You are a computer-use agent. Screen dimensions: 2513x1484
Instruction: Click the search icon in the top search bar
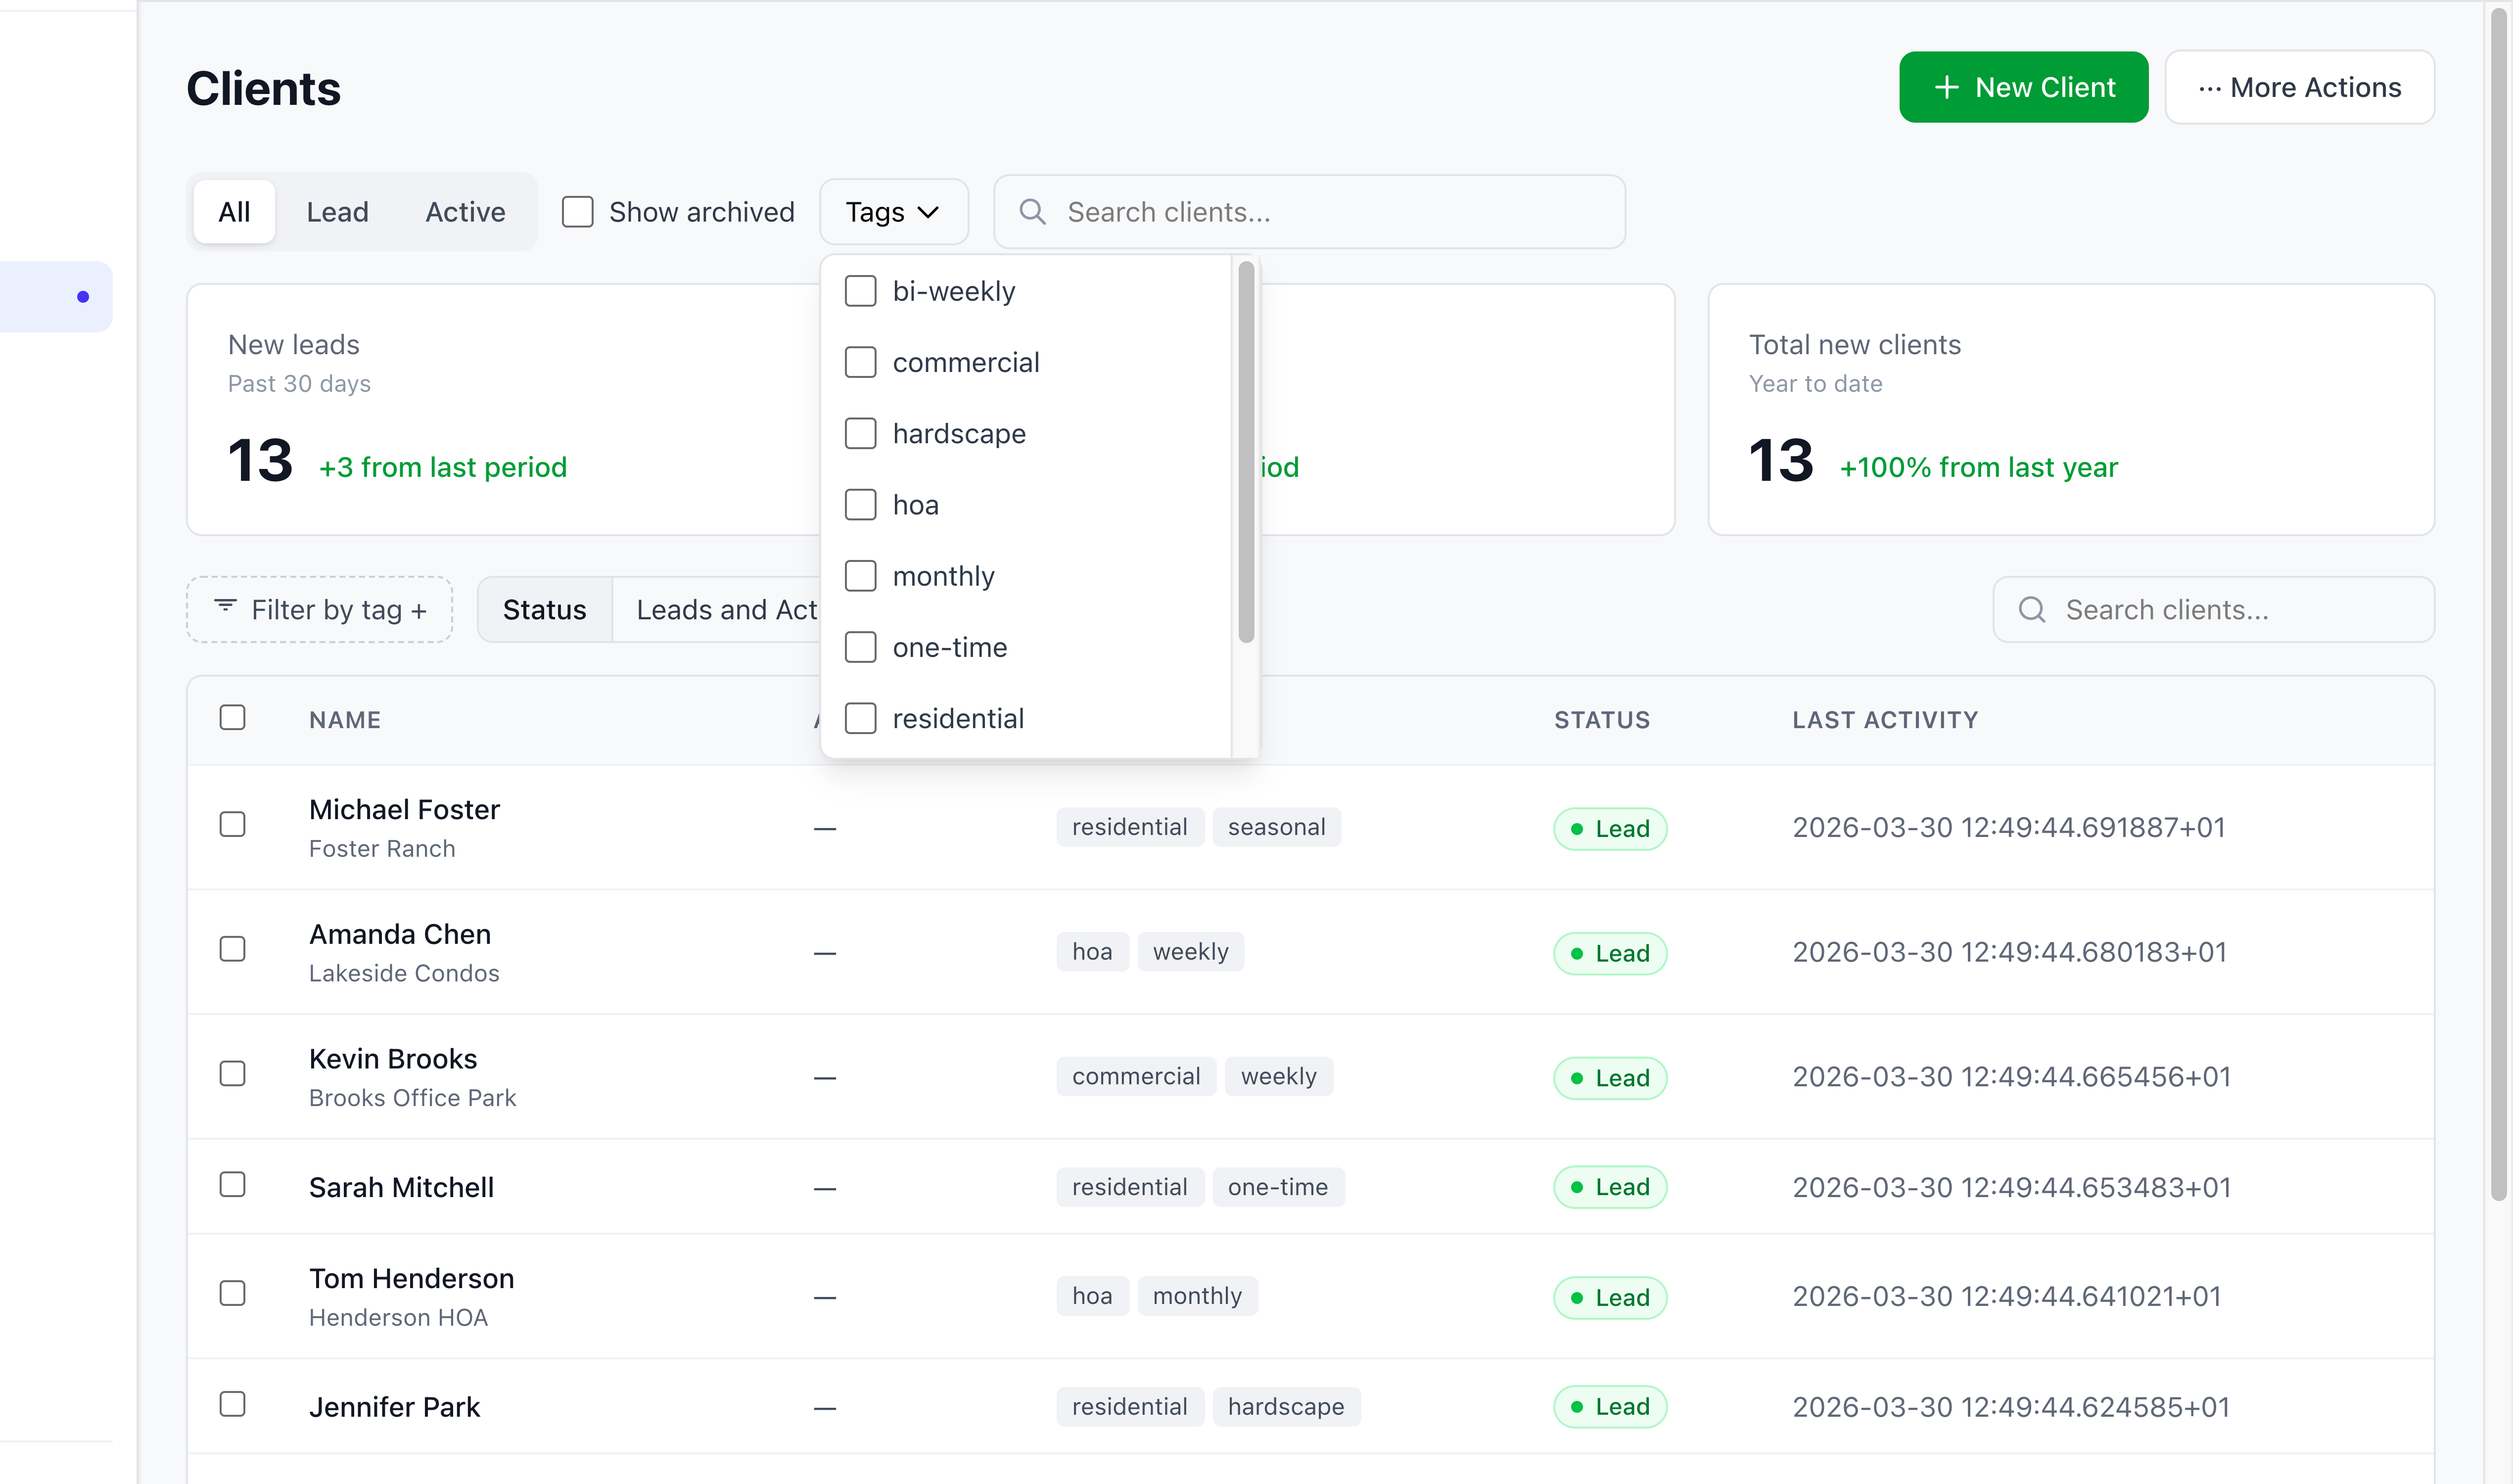pyautogui.click(x=1033, y=211)
